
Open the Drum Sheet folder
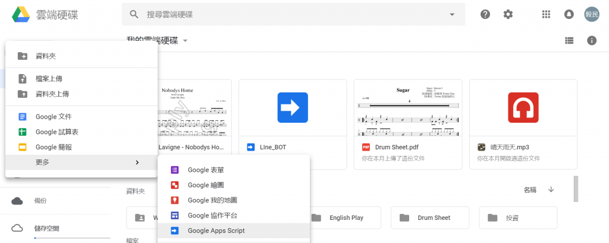[430, 218]
